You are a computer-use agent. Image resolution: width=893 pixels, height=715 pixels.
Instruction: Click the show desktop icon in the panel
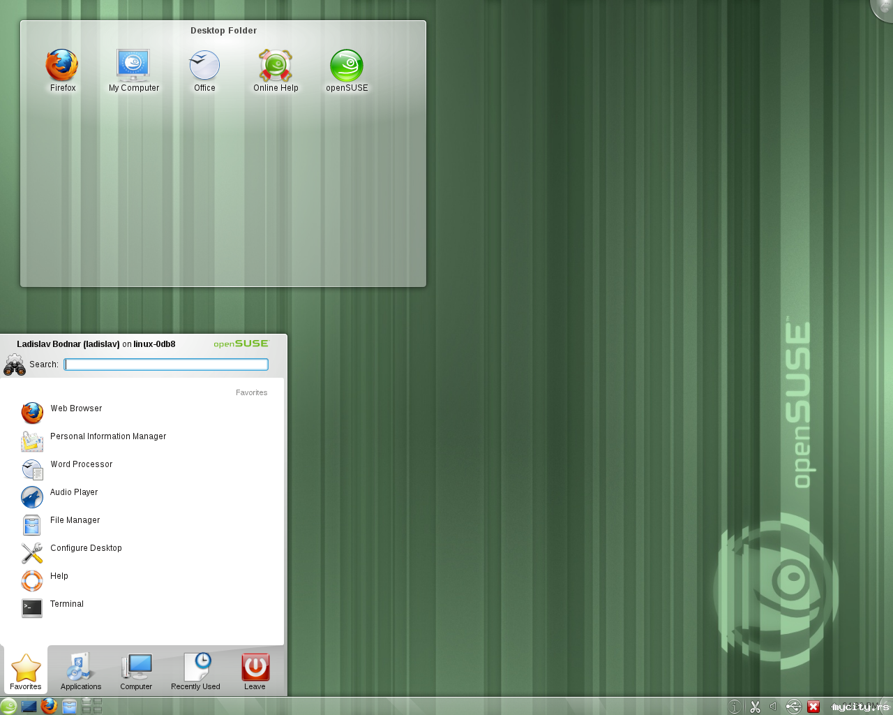29,706
